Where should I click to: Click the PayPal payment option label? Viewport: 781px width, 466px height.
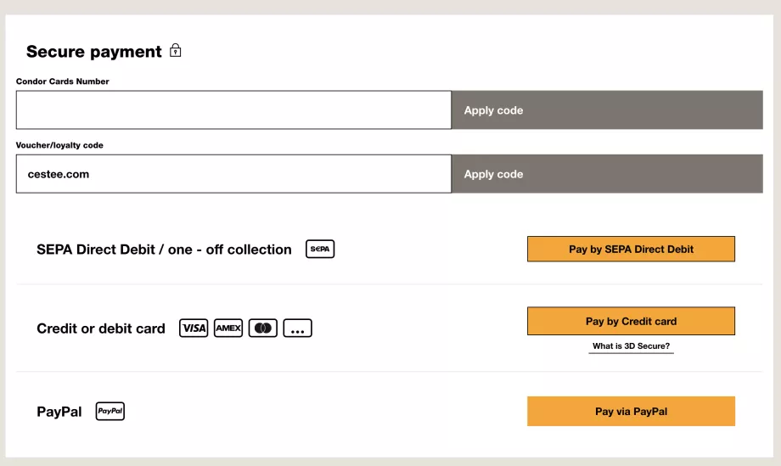pos(59,412)
